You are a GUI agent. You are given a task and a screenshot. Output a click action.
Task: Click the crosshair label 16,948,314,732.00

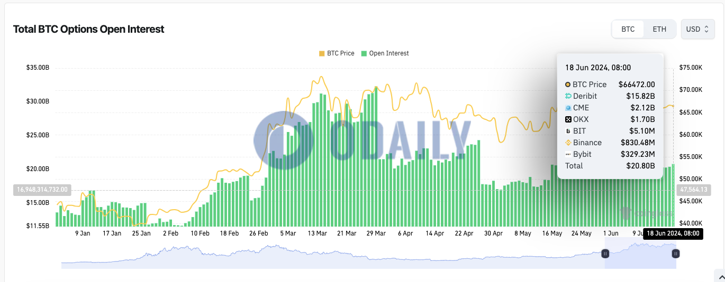[42, 189]
